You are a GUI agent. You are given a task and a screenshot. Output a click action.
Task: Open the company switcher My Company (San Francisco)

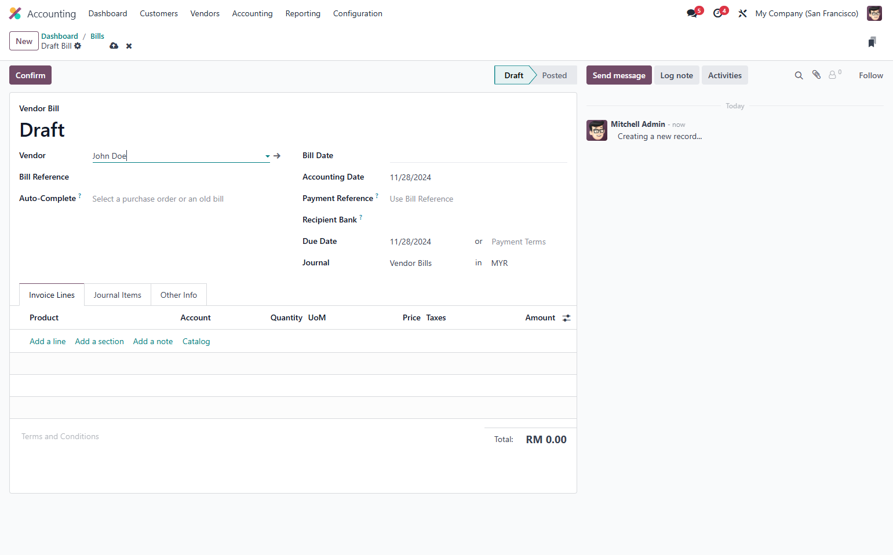[807, 13]
